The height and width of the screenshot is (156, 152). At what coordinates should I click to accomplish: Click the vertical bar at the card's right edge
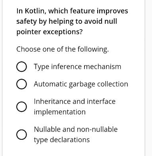tap(145, 78)
